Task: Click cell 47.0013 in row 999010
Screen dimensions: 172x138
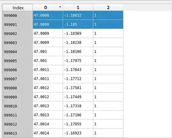Action: click(x=48, y=106)
